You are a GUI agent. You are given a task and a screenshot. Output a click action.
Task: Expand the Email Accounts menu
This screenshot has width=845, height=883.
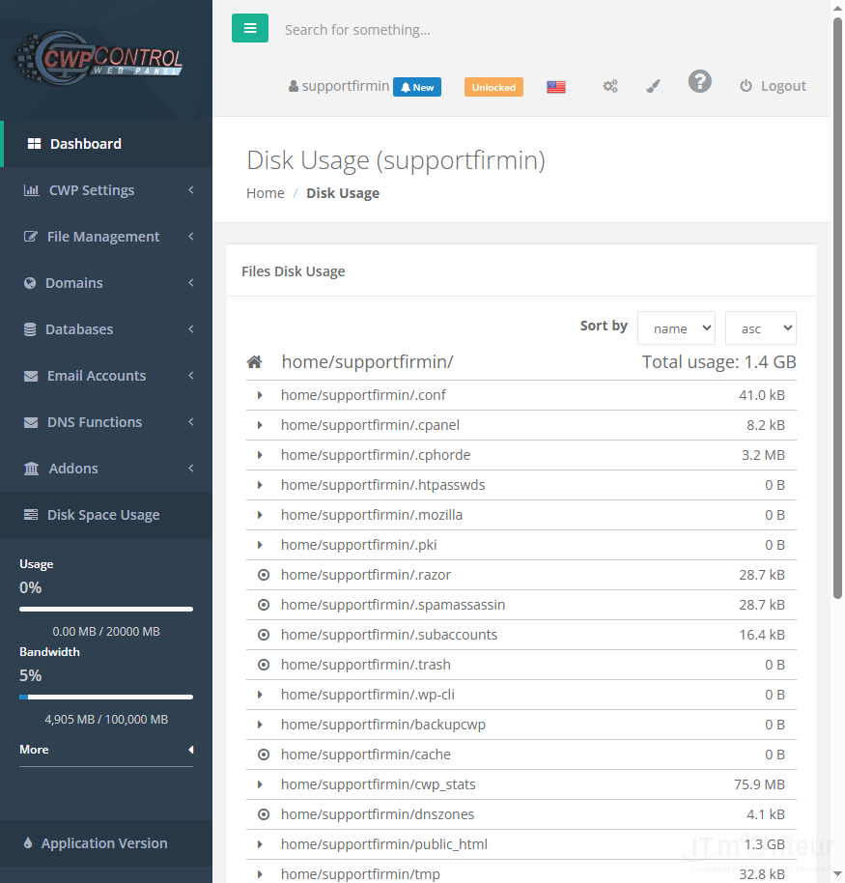pos(106,376)
